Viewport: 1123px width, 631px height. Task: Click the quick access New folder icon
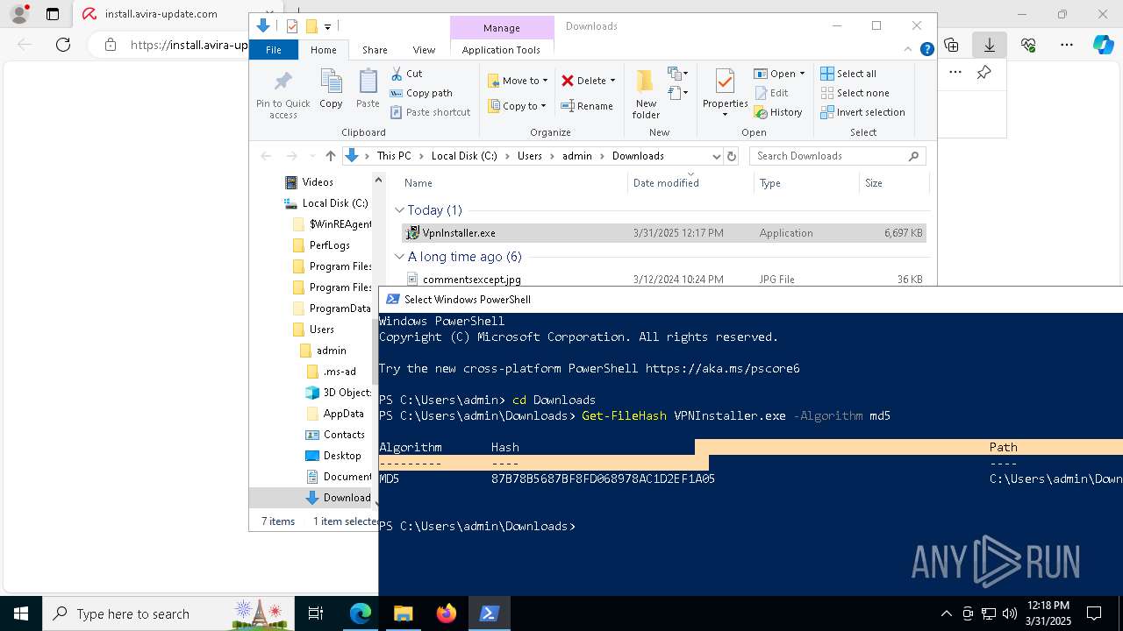[311, 26]
